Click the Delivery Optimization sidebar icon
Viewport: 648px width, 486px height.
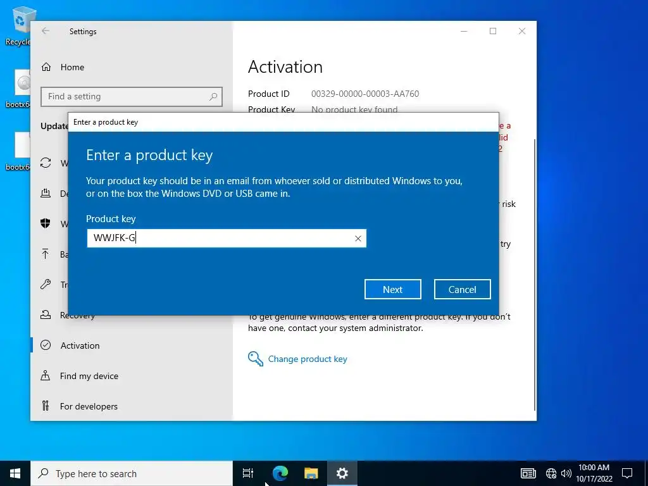(46, 193)
